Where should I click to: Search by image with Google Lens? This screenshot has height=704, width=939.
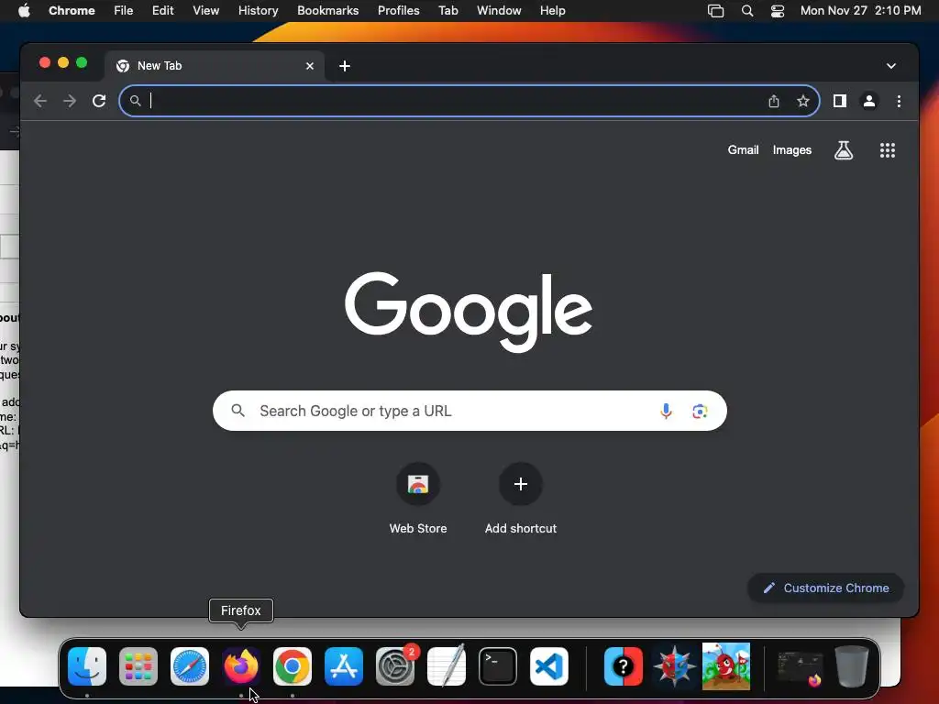[x=700, y=412]
